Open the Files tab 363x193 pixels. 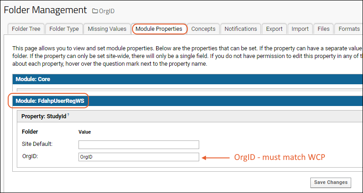point(324,29)
